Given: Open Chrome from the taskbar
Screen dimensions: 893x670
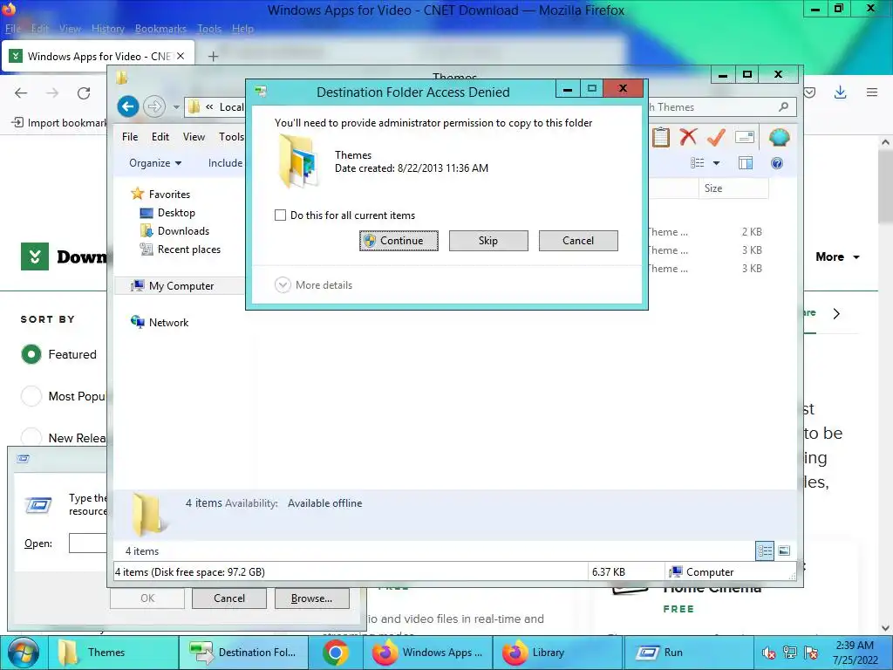Looking at the screenshot, I should click(x=336, y=653).
